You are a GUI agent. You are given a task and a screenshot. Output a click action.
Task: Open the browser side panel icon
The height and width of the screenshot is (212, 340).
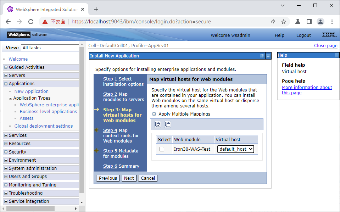point(309,22)
